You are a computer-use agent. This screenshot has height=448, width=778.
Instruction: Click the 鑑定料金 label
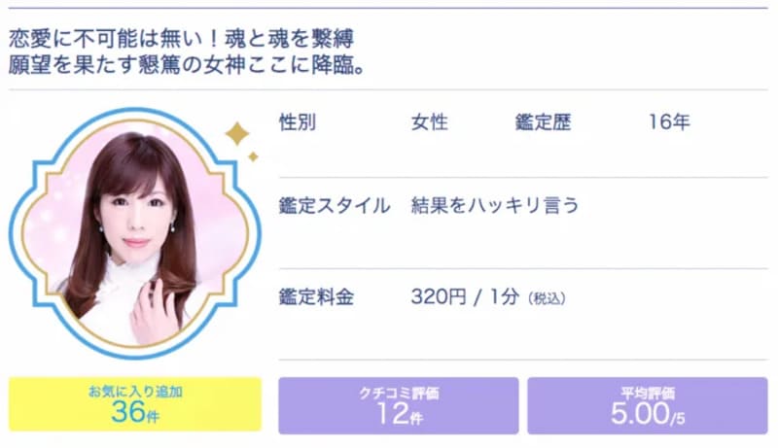316,297
